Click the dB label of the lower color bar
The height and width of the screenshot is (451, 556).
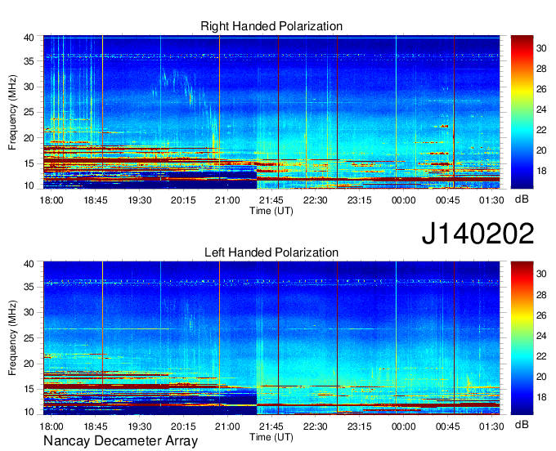522,424
